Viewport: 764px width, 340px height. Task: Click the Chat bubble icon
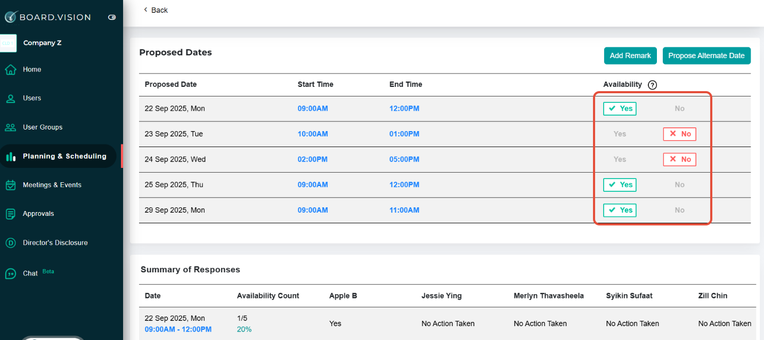click(x=10, y=273)
